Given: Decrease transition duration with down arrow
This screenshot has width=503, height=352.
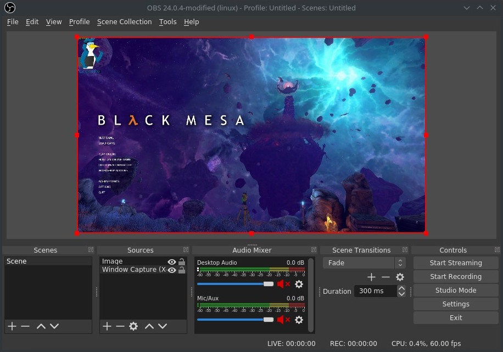Looking at the screenshot, I should [401, 294].
